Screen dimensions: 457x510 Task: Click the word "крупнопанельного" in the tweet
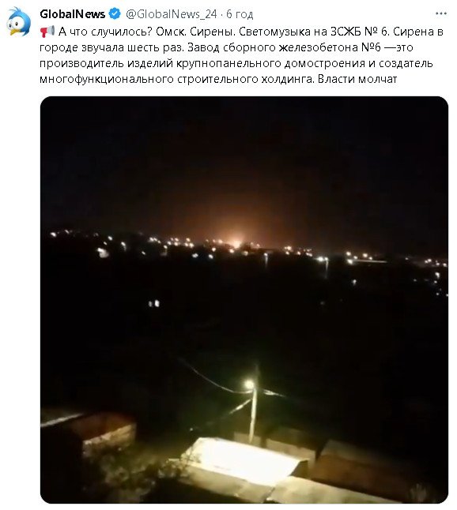(x=228, y=63)
